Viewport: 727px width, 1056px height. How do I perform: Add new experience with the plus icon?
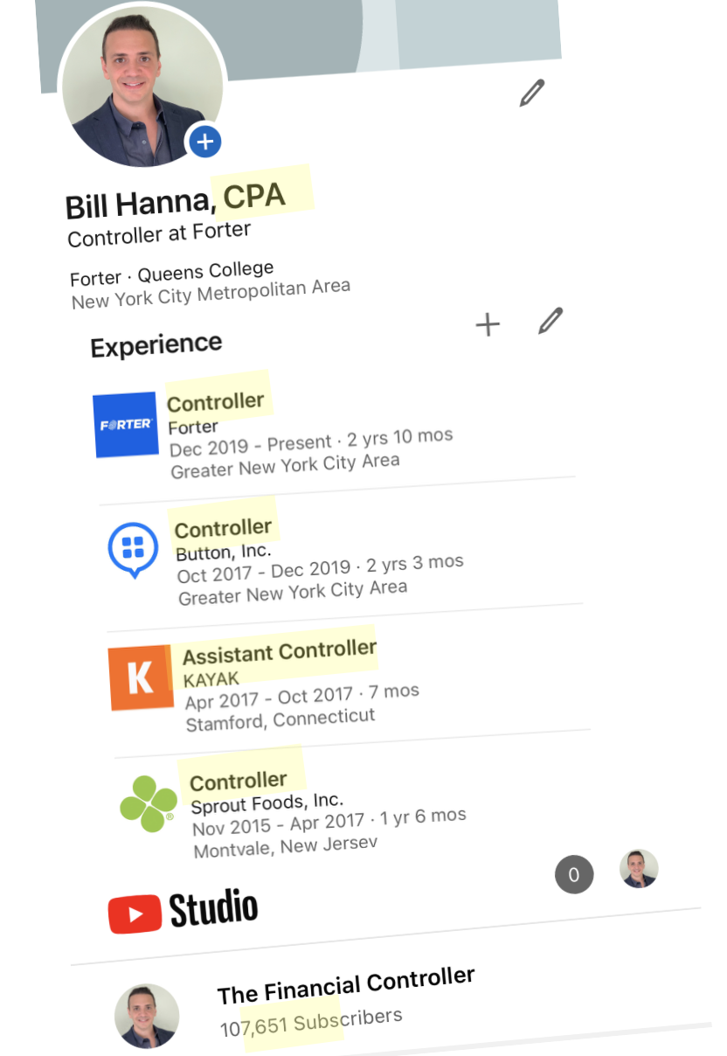(488, 325)
